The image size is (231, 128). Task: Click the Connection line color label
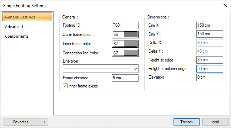pos(81,53)
